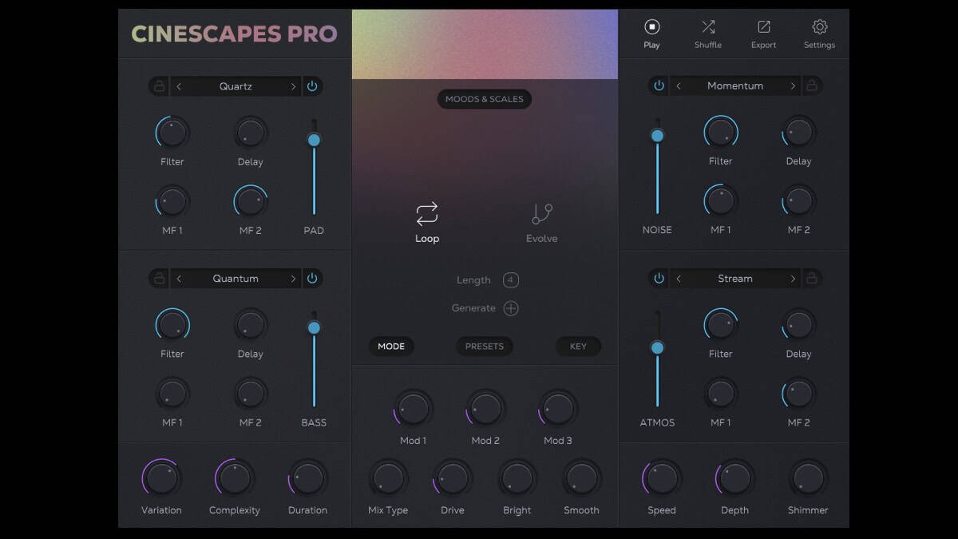Click the Length value box

tap(511, 280)
